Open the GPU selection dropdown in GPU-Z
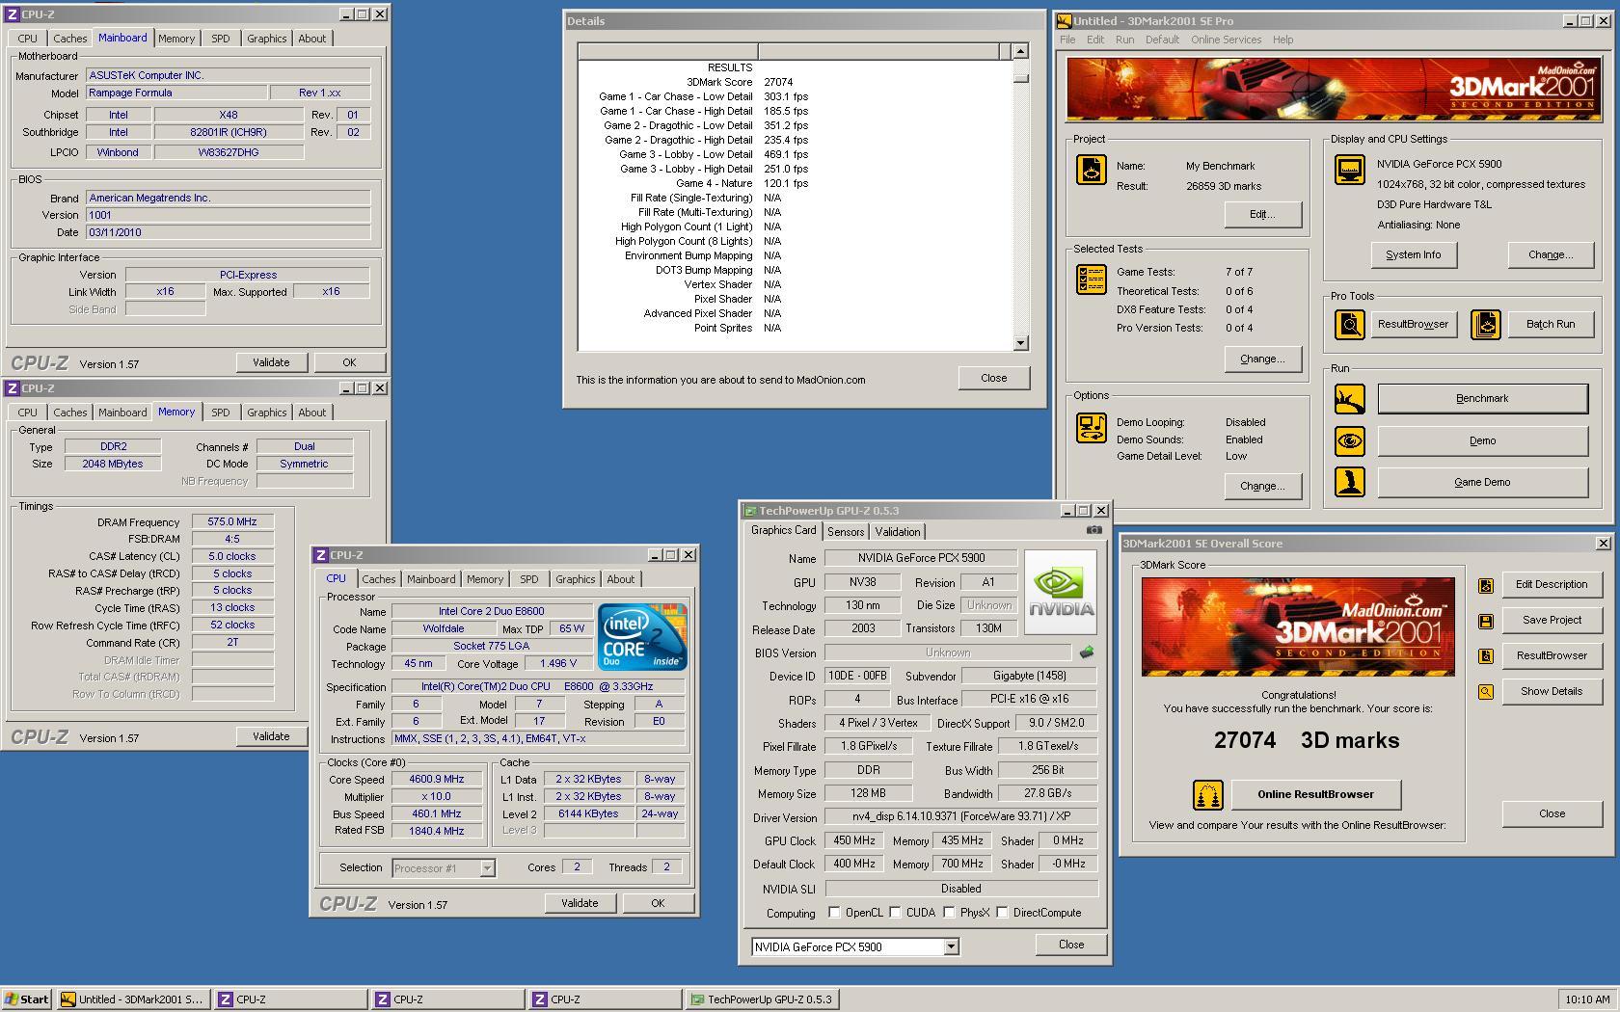The width and height of the screenshot is (1620, 1012). tap(951, 947)
